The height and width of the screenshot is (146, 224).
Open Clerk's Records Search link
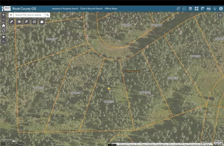tap(91, 8)
